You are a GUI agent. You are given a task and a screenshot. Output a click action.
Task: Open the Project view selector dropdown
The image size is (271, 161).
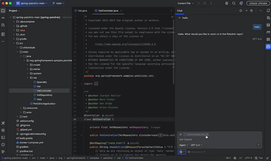tap(14, 11)
